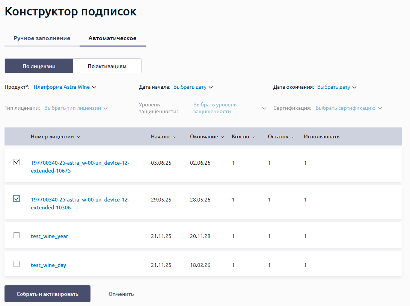Expand the Тип лицензии dropdown
The height and width of the screenshot is (306, 410).
coord(76,108)
